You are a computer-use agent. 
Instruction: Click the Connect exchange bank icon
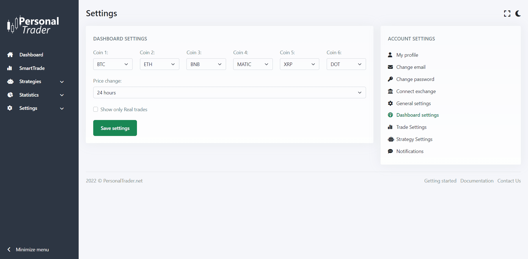pyautogui.click(x=390, y=91)
